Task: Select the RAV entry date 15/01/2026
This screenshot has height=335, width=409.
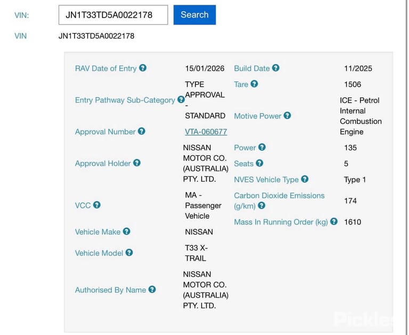Action: 204,68
